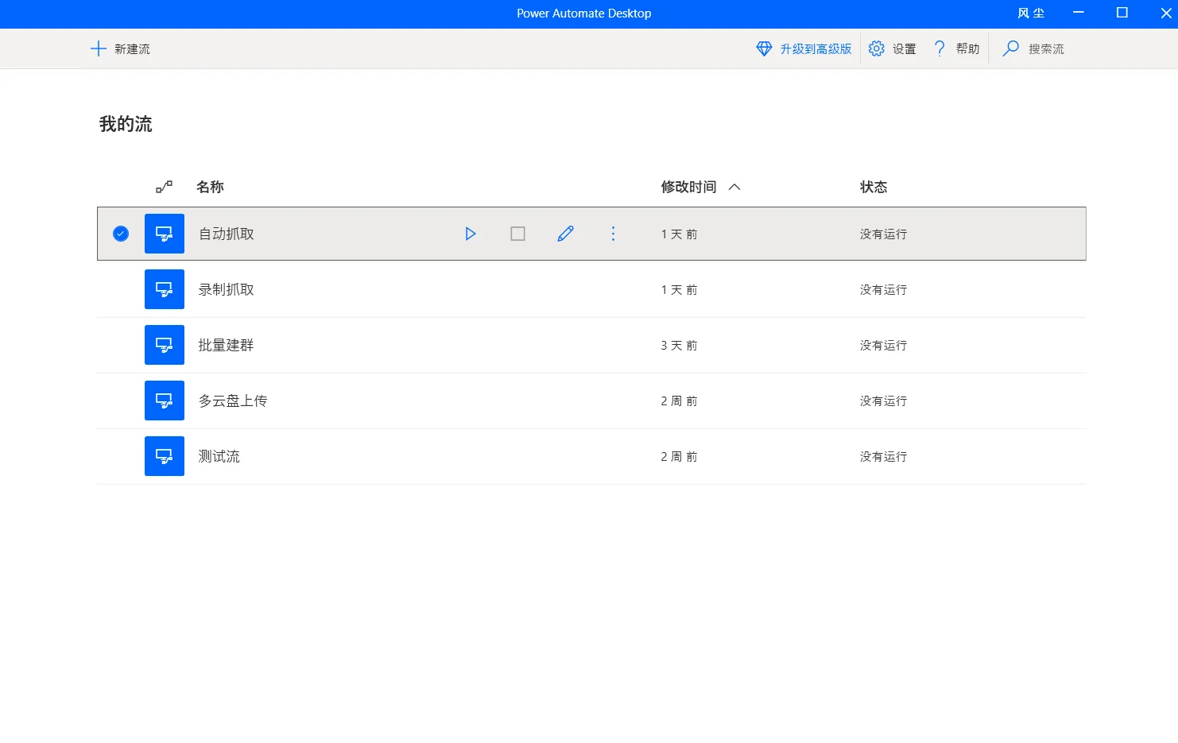Select the 自动抓取 flow name
The image size is (1178, 743).
[x=227, y=234]
